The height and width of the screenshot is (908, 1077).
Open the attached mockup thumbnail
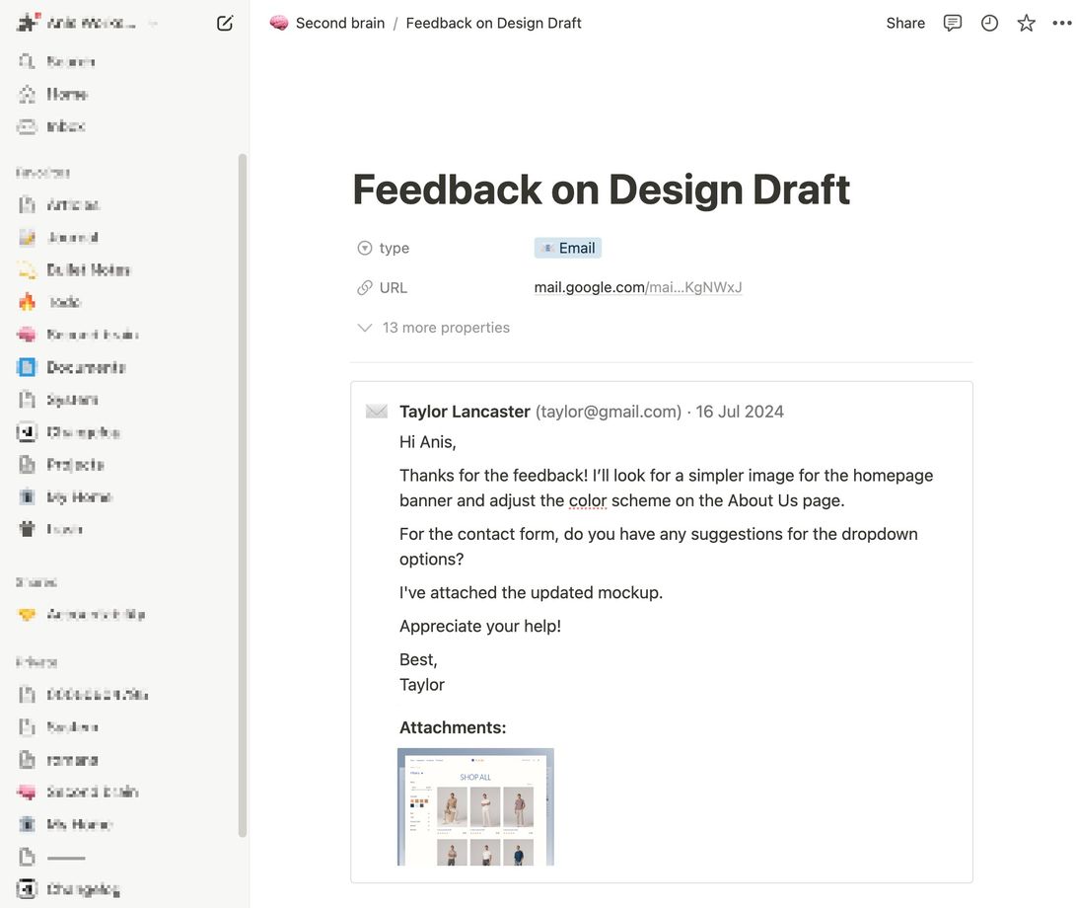point(476,806)
